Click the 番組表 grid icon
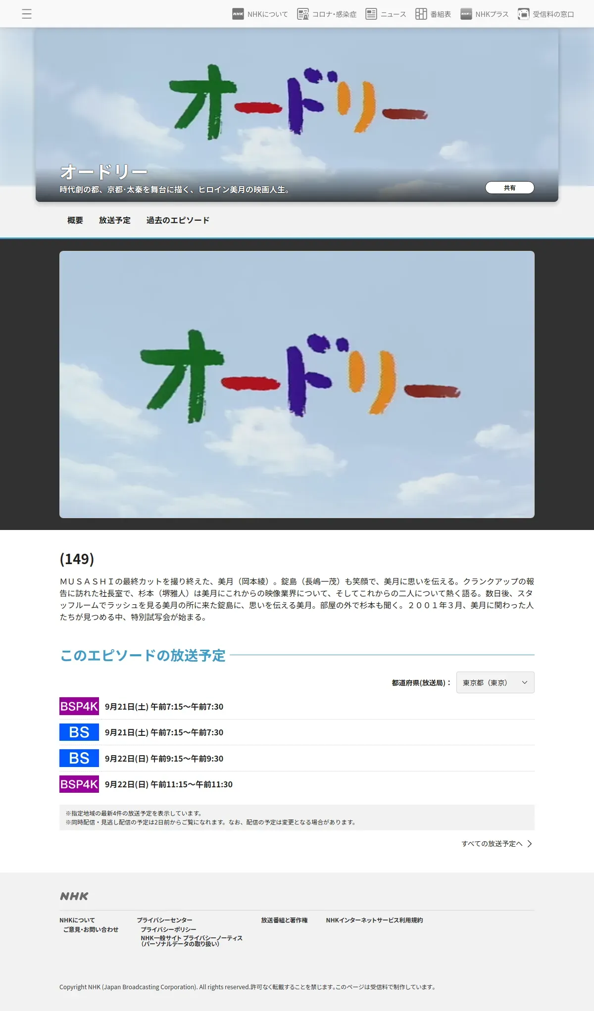594x1011 pixels. point(421,14)
